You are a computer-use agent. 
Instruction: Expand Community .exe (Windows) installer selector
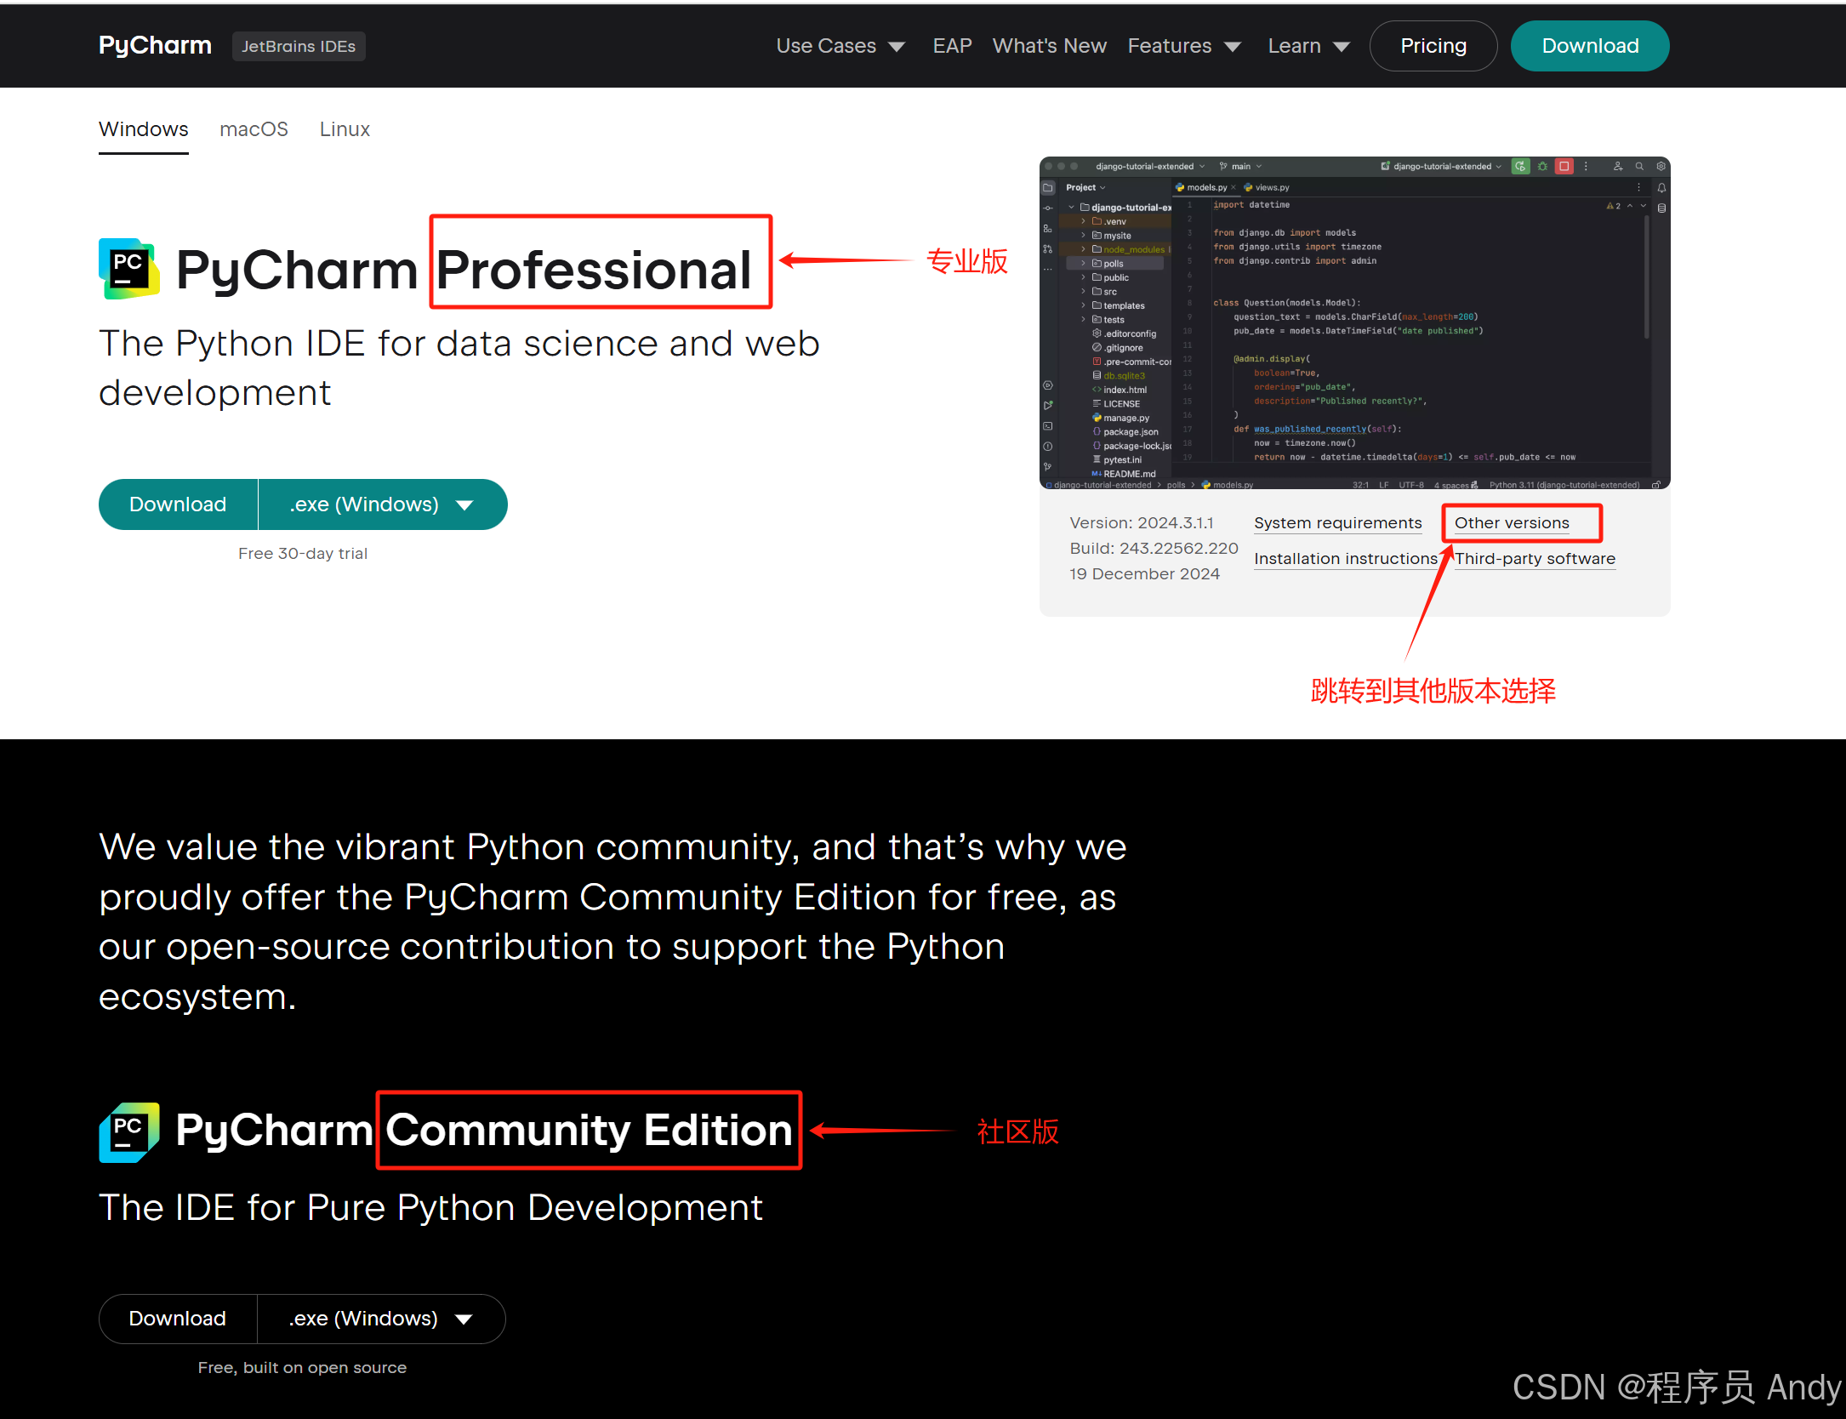380,1319
